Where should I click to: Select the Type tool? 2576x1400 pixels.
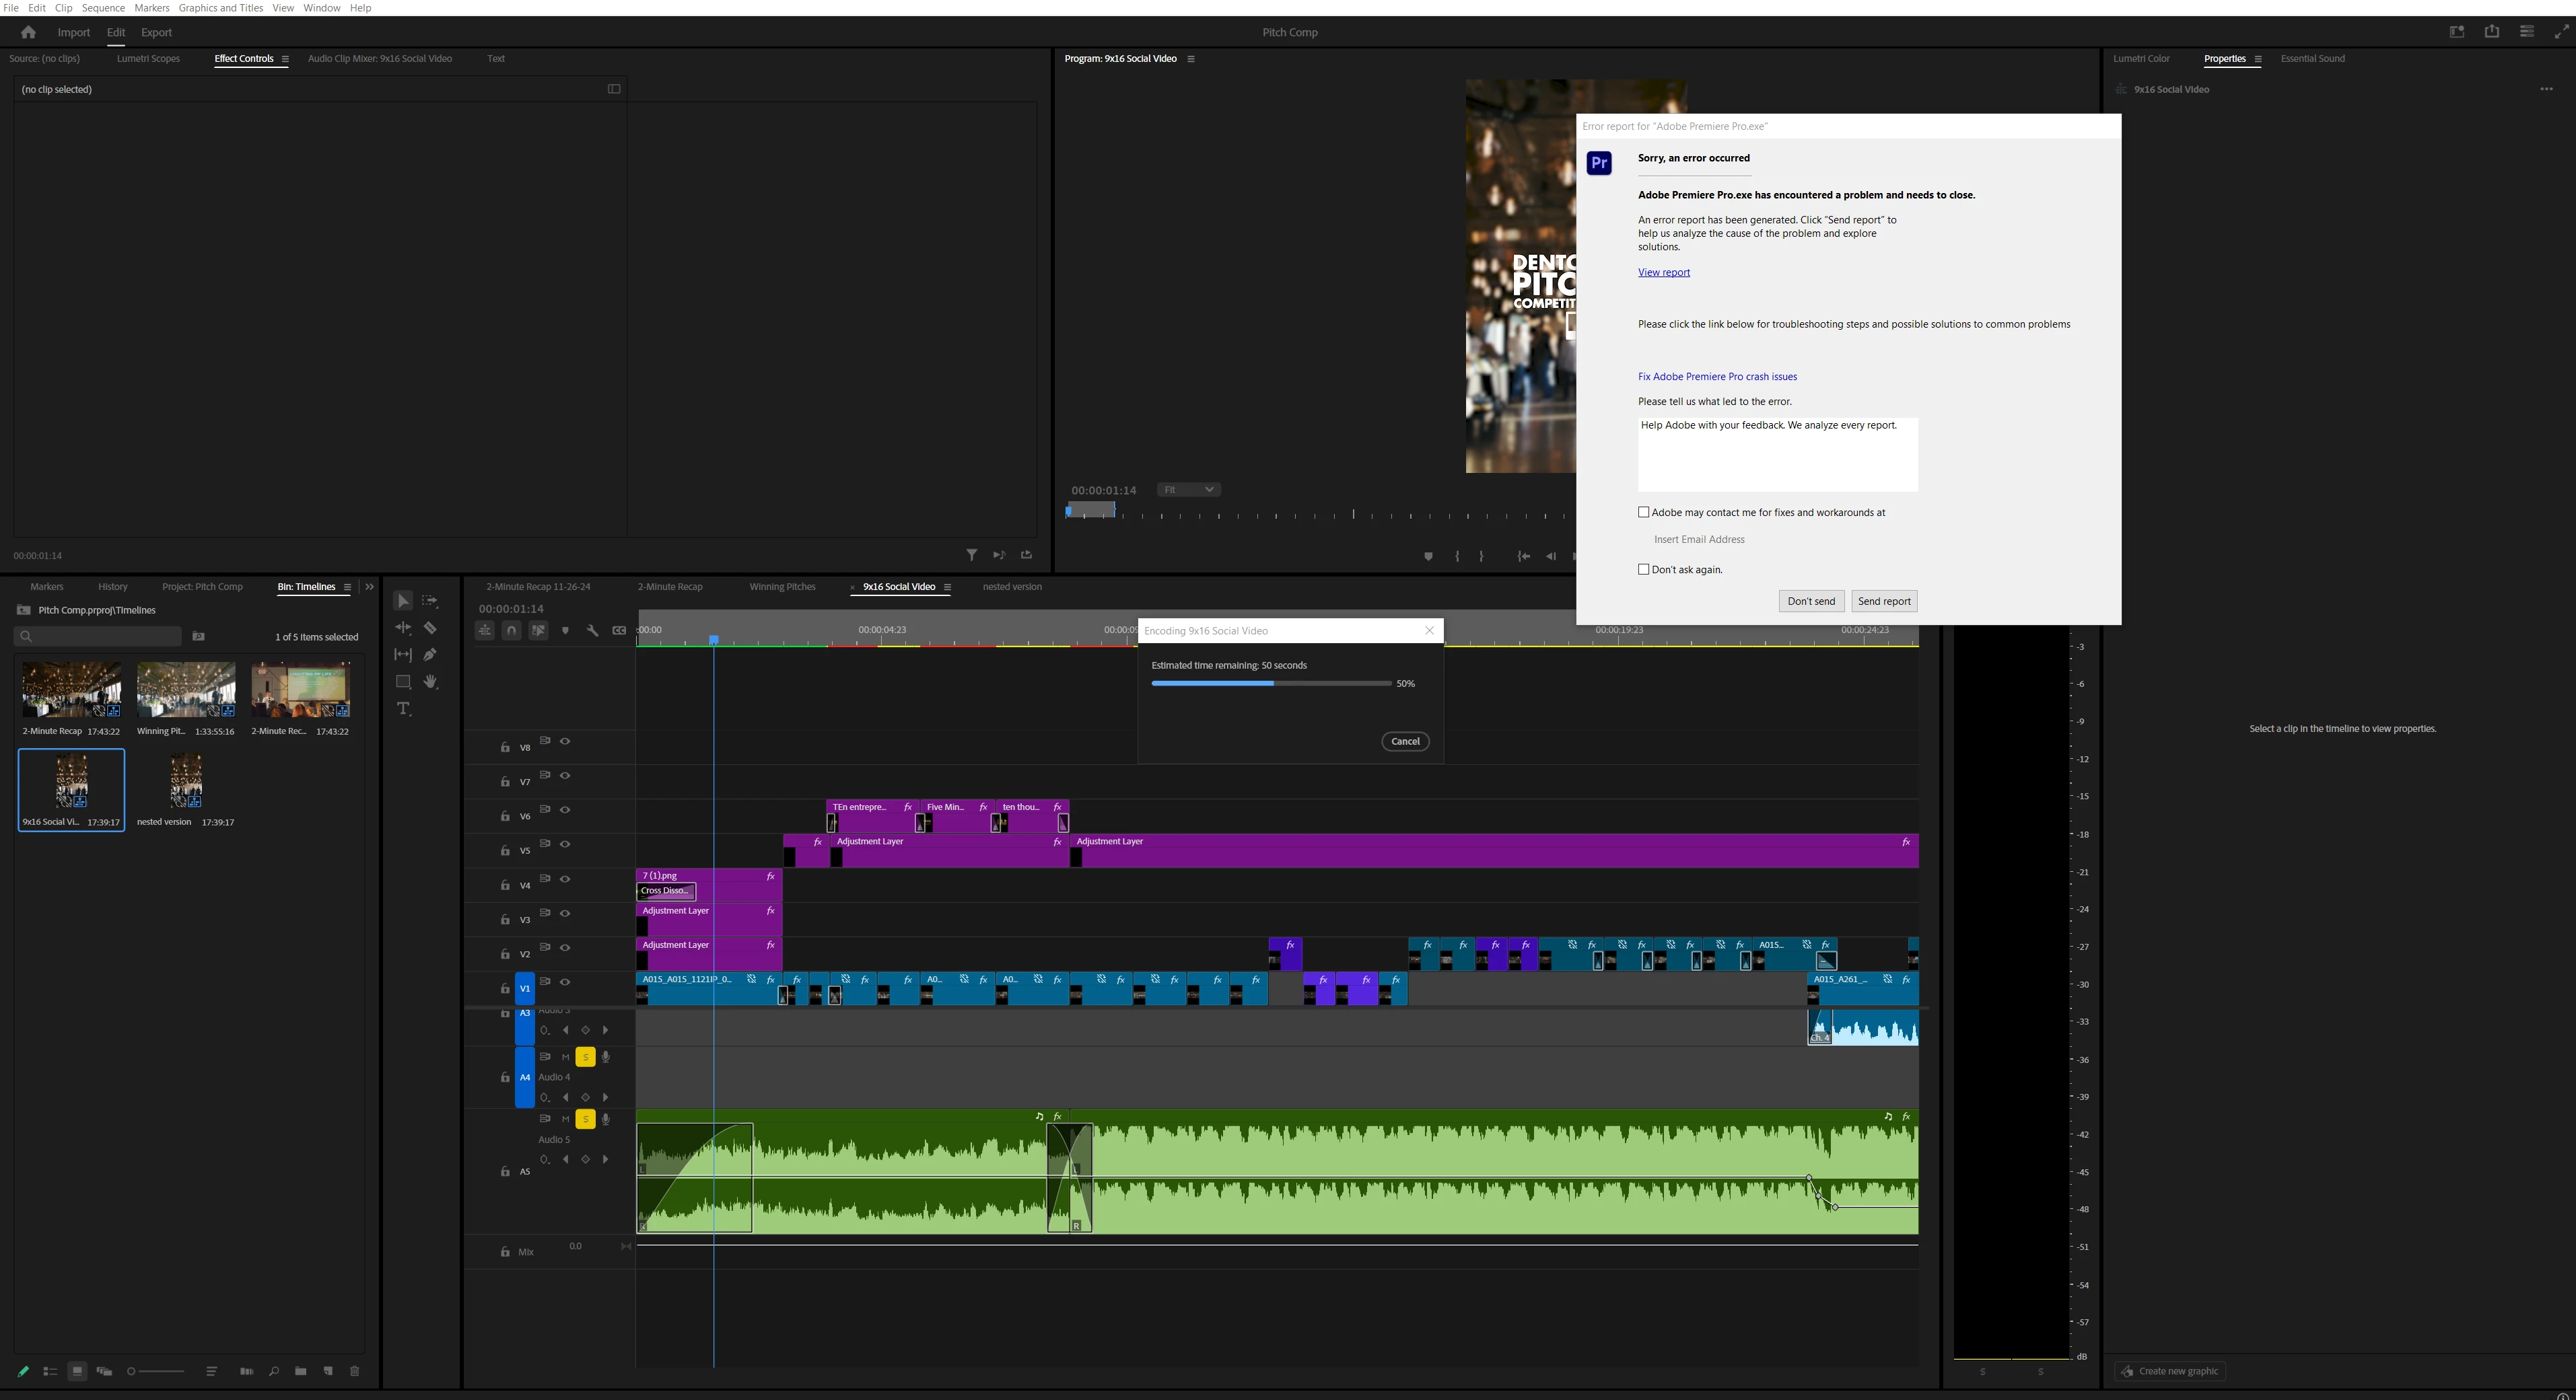coord(403,710)
